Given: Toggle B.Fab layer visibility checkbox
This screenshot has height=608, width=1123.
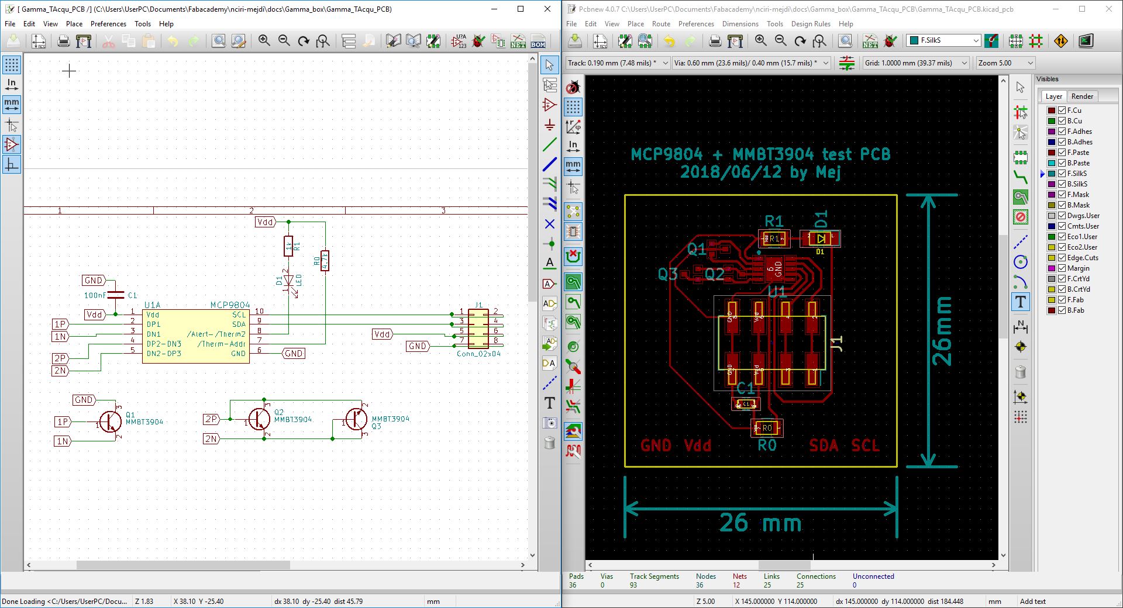Looking at the screenshot, I should 1062,310.
